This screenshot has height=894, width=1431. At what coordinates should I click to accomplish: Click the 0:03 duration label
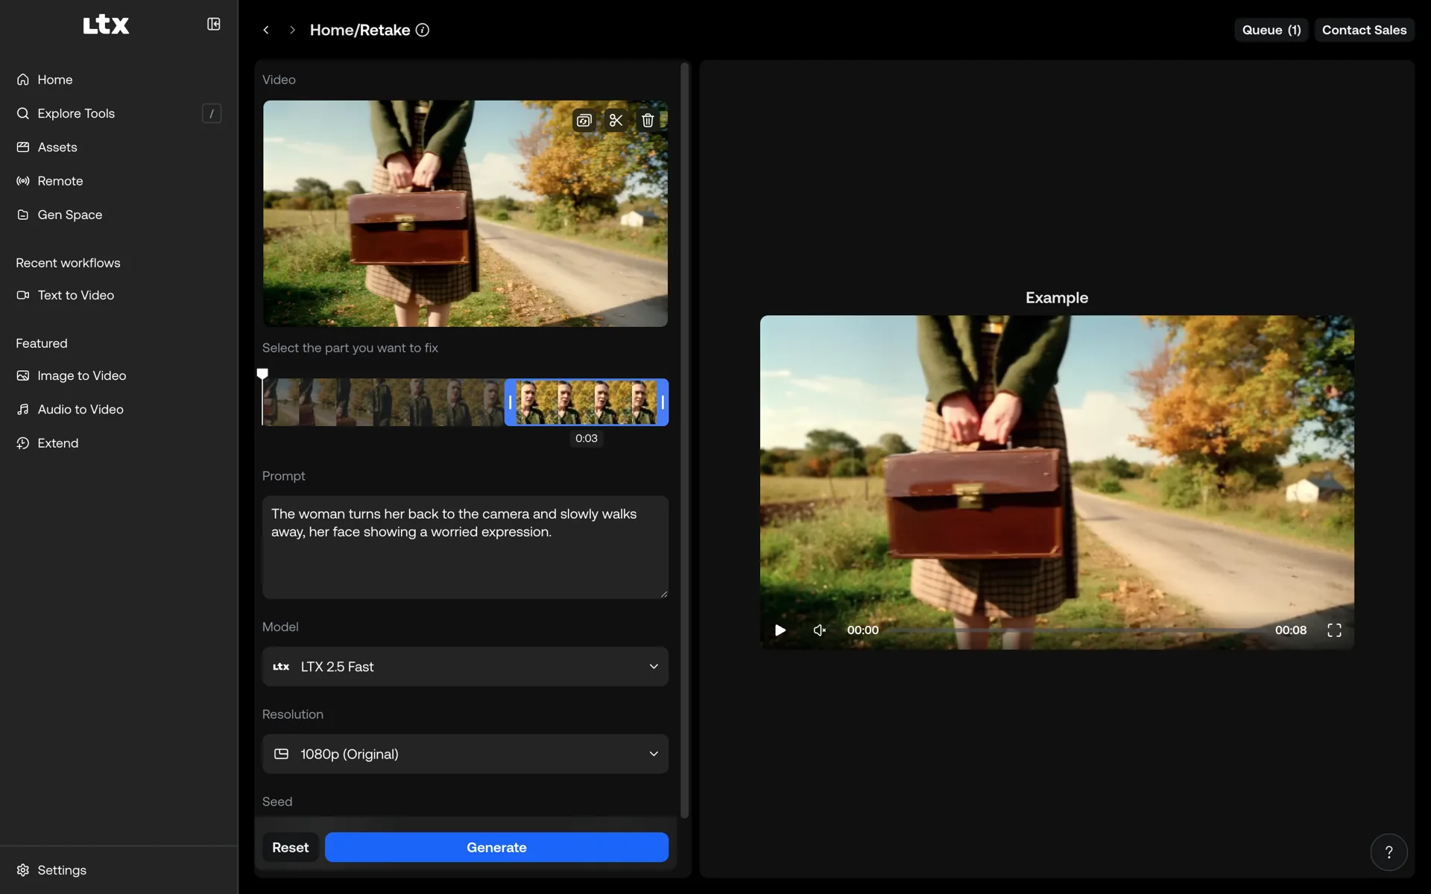587,438
